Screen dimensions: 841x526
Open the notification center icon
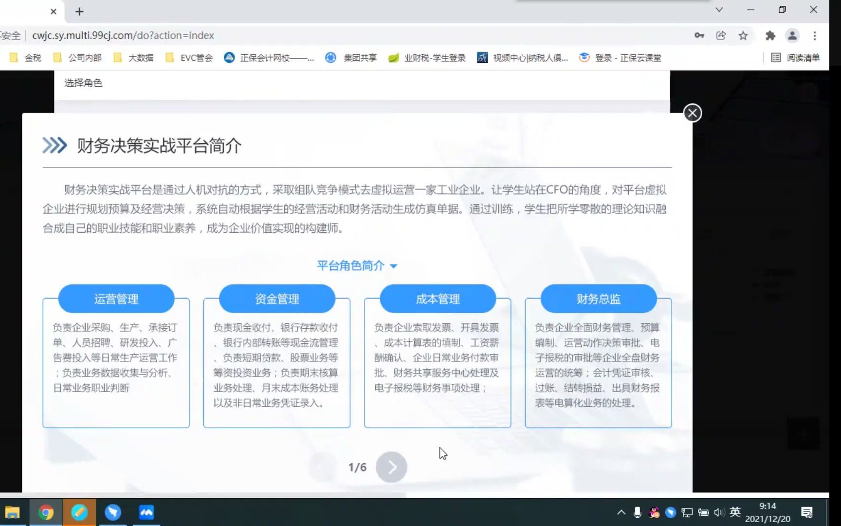pos(807,512)
